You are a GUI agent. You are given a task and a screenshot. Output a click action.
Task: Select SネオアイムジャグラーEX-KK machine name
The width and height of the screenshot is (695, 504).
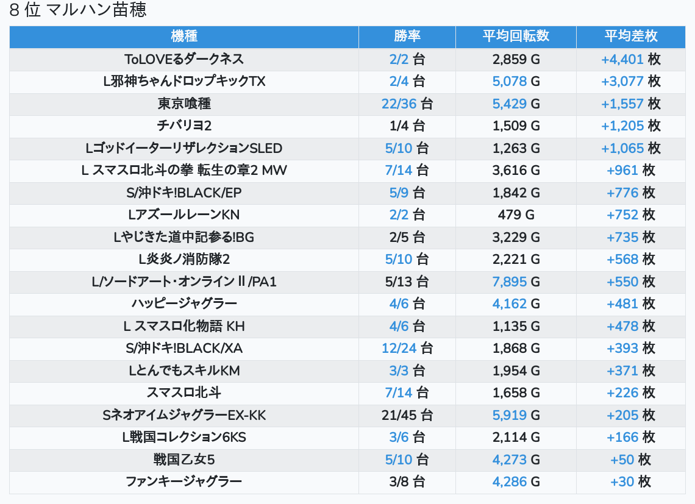184,416
